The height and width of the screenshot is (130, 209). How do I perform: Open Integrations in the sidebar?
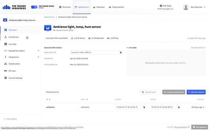pos(14,57)
